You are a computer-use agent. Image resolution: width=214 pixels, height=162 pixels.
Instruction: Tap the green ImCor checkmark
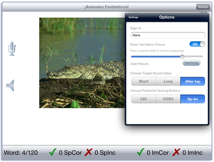140,152
